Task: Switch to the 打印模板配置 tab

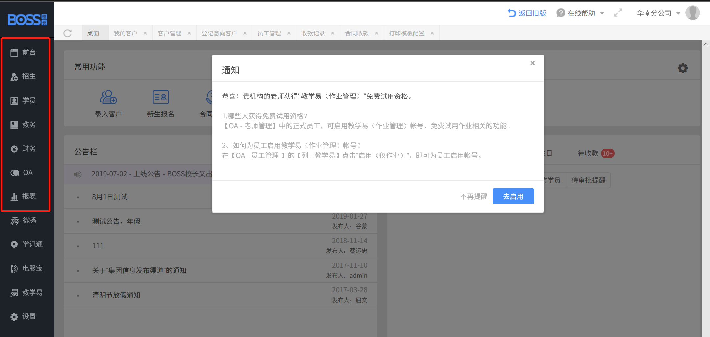Action: tap(407, 33)
